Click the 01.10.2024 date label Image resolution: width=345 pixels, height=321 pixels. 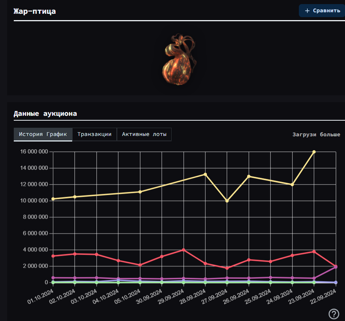point(41,296)
